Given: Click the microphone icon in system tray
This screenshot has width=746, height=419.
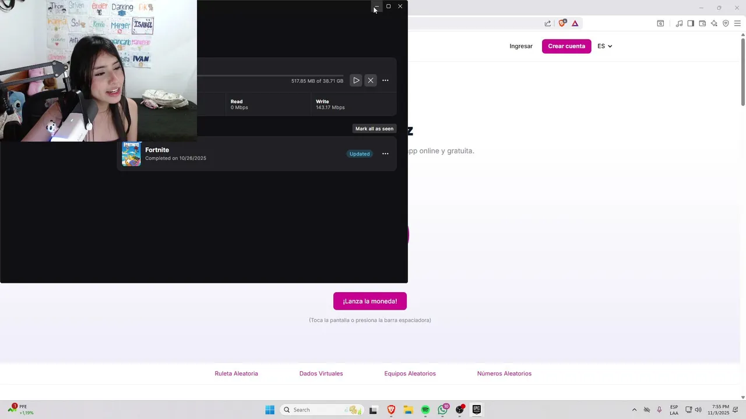Looking at the screenshot, I should click(x=659, y=410).
